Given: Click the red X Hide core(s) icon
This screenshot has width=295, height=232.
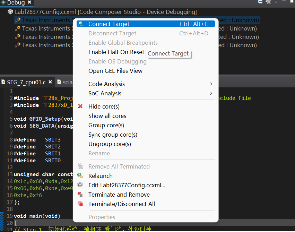Looking at the screenshot, I should point(80,106).
